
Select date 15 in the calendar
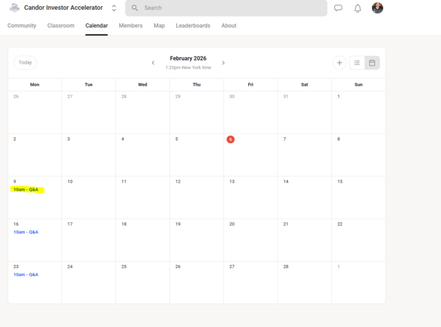pos(340,182)
